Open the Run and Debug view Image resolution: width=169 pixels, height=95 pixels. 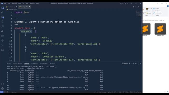(x=2, y=12)
